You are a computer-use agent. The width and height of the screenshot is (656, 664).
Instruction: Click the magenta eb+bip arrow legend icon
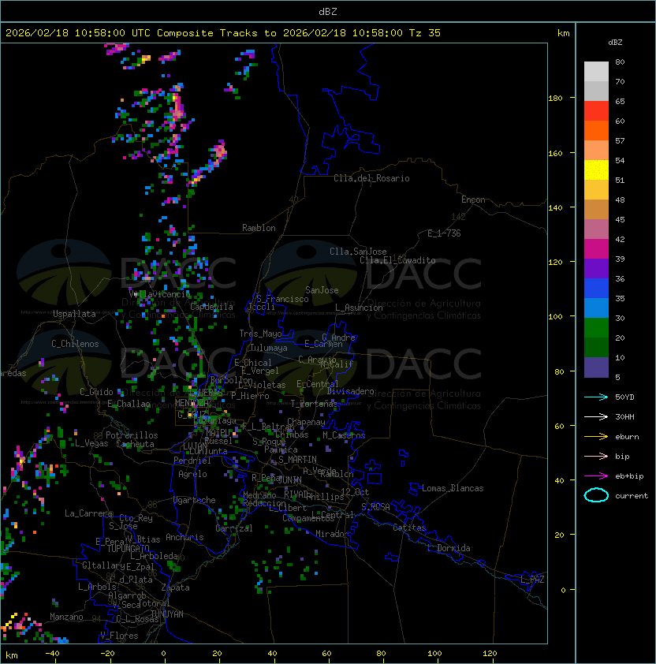pyautogui.click(x=596, y=476)
